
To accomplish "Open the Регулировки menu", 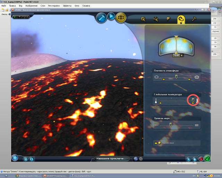I will [x=54, y=6].
